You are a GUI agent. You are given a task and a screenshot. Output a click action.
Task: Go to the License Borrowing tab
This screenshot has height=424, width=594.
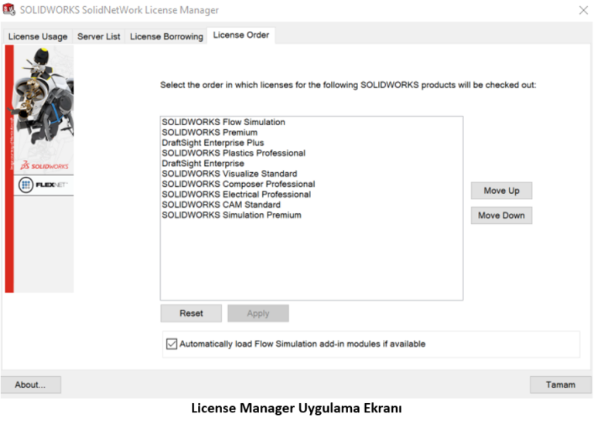coord(166,36)
